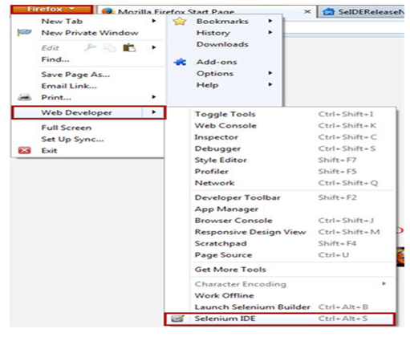The height and width of the screenshot is (337, 410).
Task: Select Exit from Firefox menu
Action: tap(88, 151)
